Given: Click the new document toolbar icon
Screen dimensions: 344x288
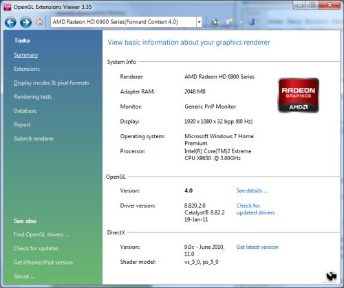Looking at the screenshot, I should click(x=229, y=22).
